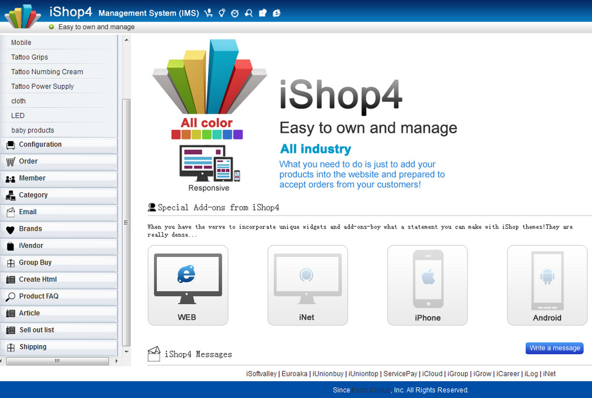
Task: Click the magnifier icon beside Product FAQ
Action: [10, 297]
